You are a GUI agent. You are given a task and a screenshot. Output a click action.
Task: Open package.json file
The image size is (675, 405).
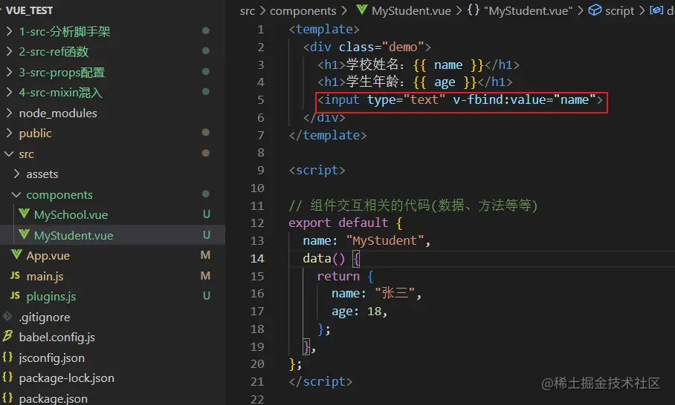[x=54, y=398]
